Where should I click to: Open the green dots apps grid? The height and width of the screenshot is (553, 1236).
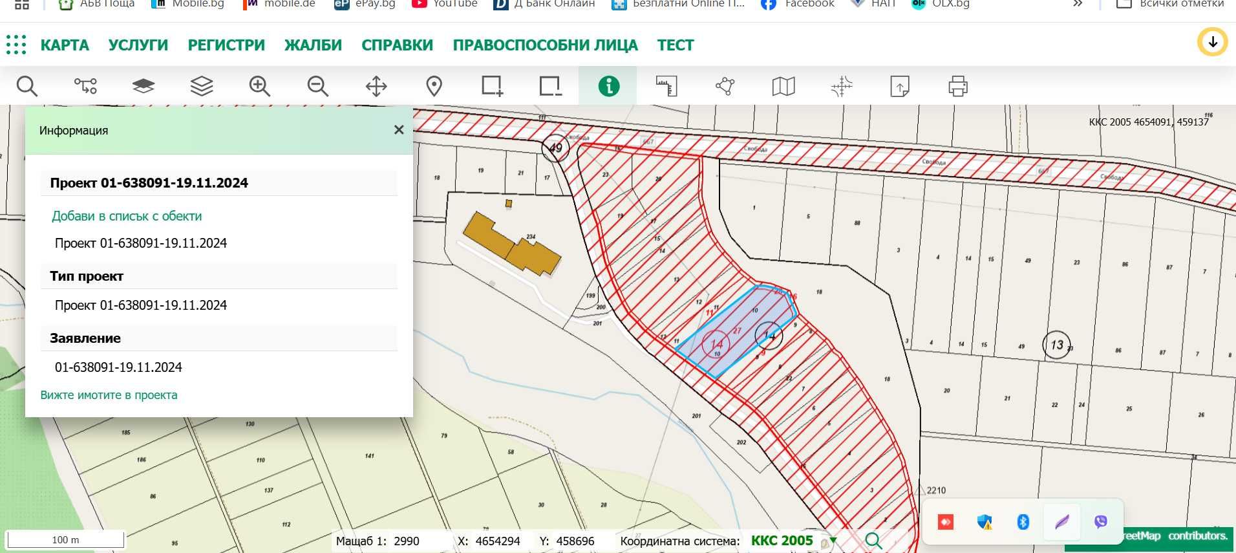pos(16,45)
